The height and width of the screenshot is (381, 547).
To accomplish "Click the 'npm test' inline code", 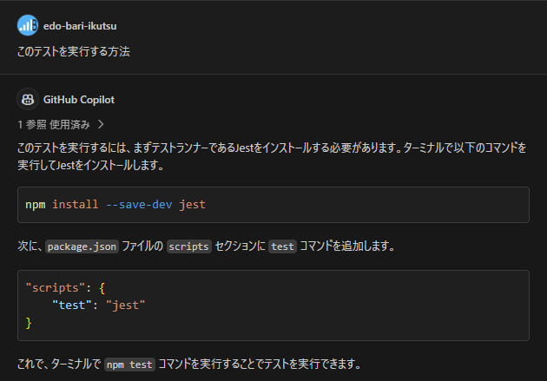I will point(128,364).
